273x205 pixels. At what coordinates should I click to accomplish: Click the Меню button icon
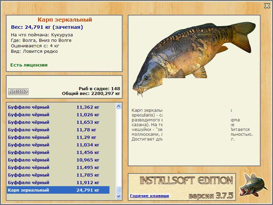tap(18, 92)
